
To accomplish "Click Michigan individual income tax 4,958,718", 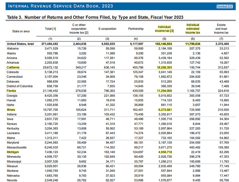I will (x=165, y=152).
